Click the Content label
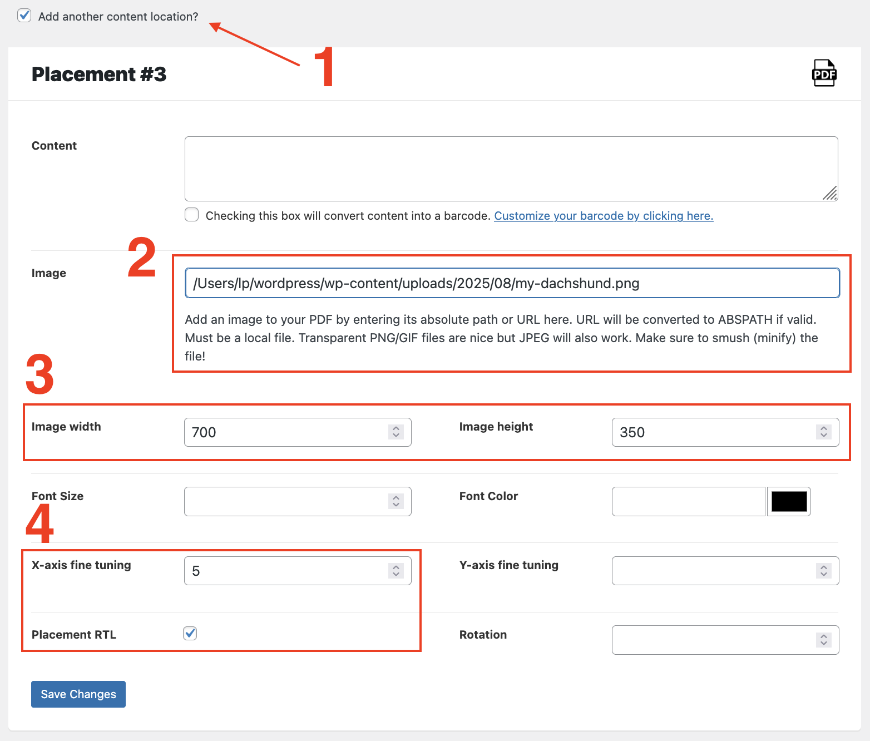 [x=54, y=146]
